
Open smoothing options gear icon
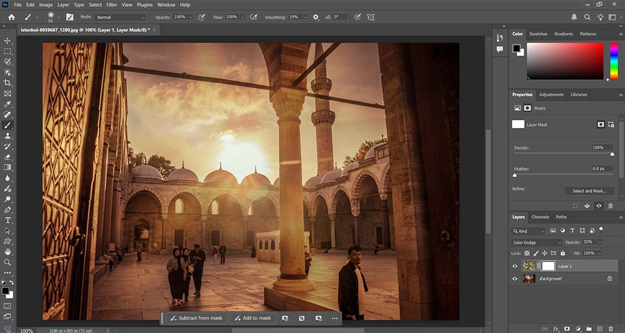tap(316, 17)
